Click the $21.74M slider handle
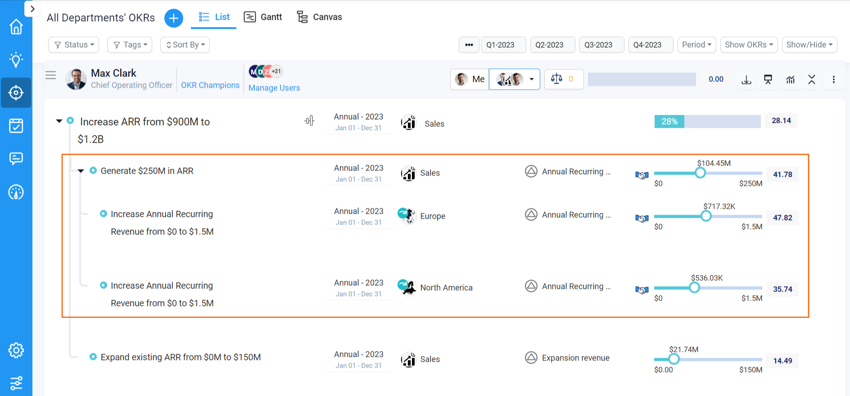 [674, 359]
